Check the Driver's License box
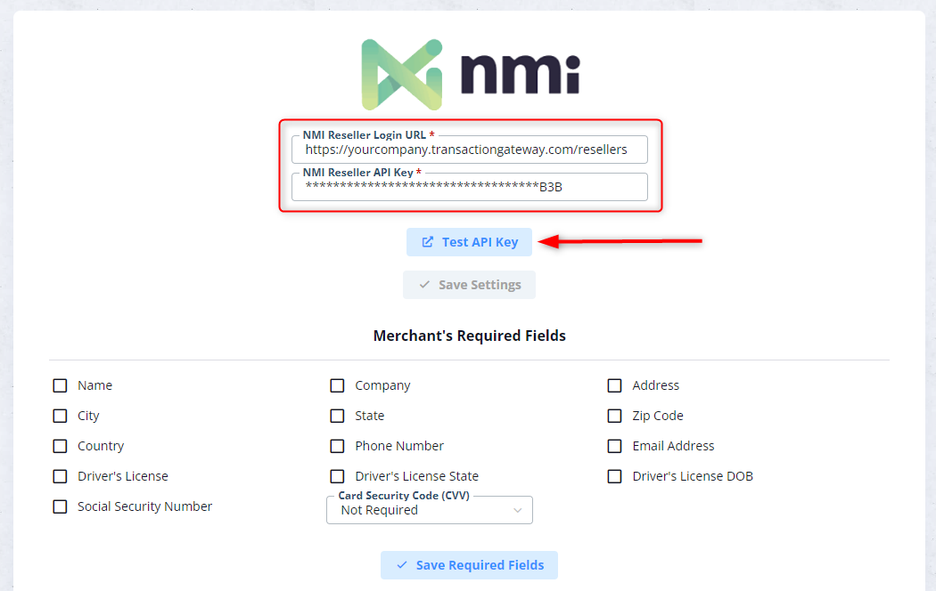The height and width of the screenshot is (591, 936). coord(60,476)
